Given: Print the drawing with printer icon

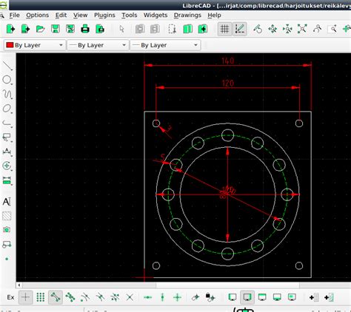Looking at the screenshot, I should [x=85, y=29].
